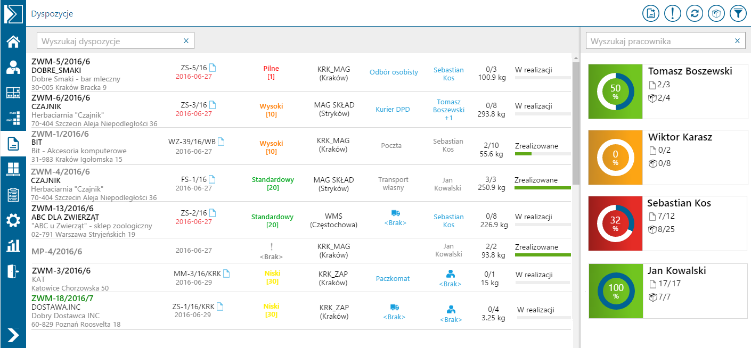This screenshot has height=348, width=751.
Task: Open document icon next to ZS-5/16
Action: click(x=213, y=68)
